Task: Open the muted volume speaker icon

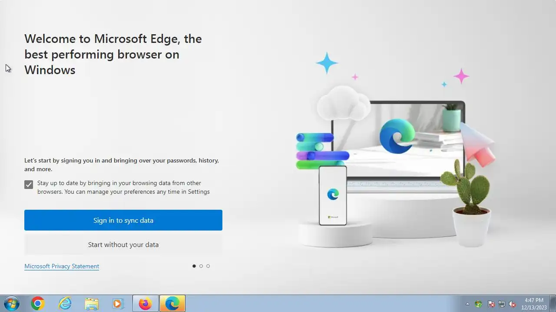Action: 513,304
